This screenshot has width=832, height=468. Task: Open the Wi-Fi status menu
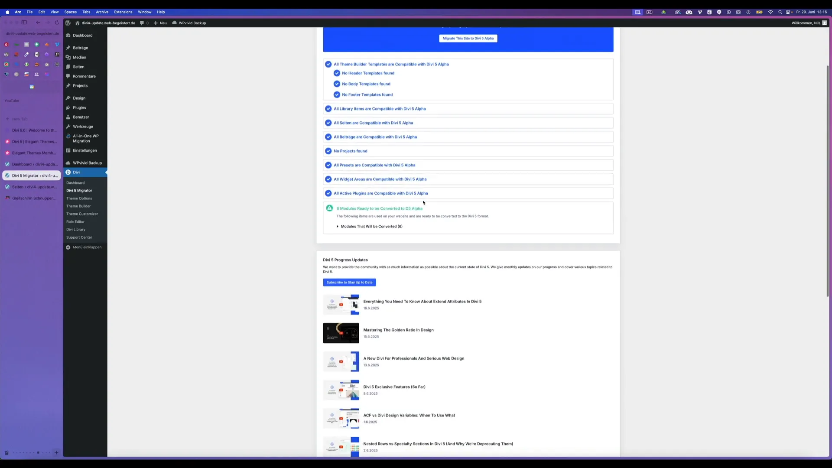(770, 12)
